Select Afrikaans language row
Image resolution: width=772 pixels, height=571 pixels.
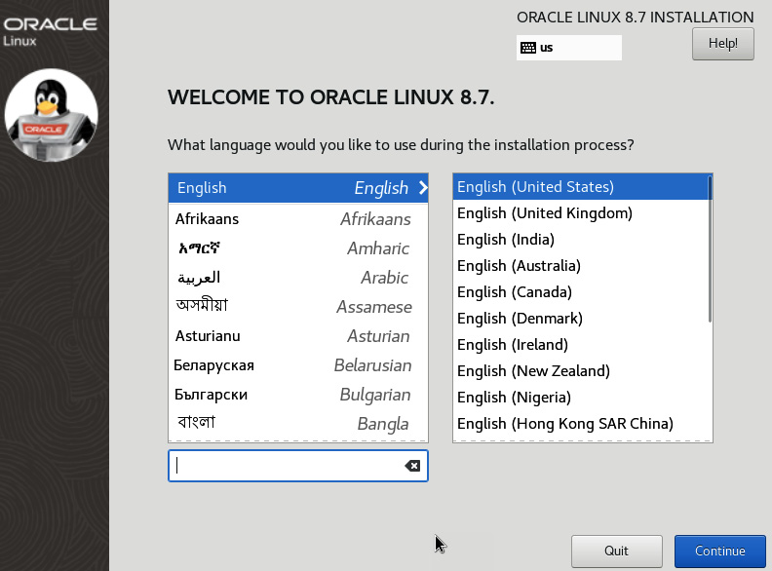coord(298,219)
